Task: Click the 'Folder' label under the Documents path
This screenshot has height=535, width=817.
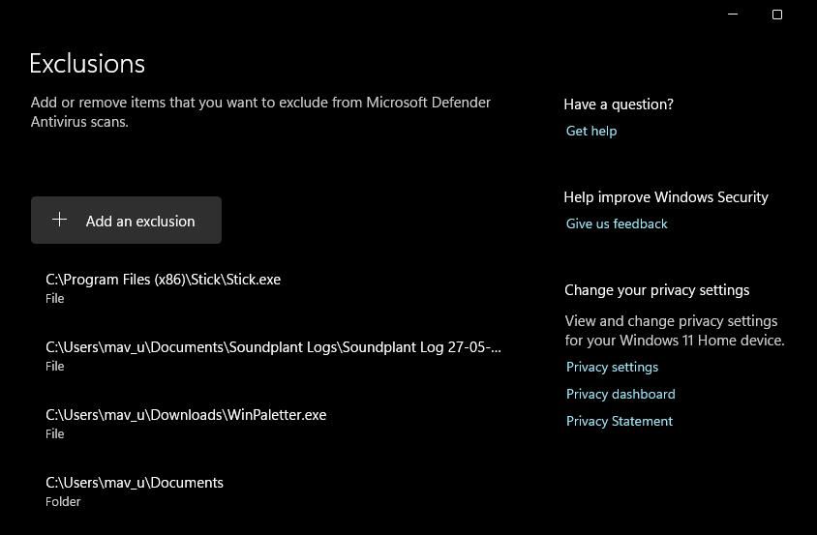Action: pyautogui.click(x=63, y=502)
